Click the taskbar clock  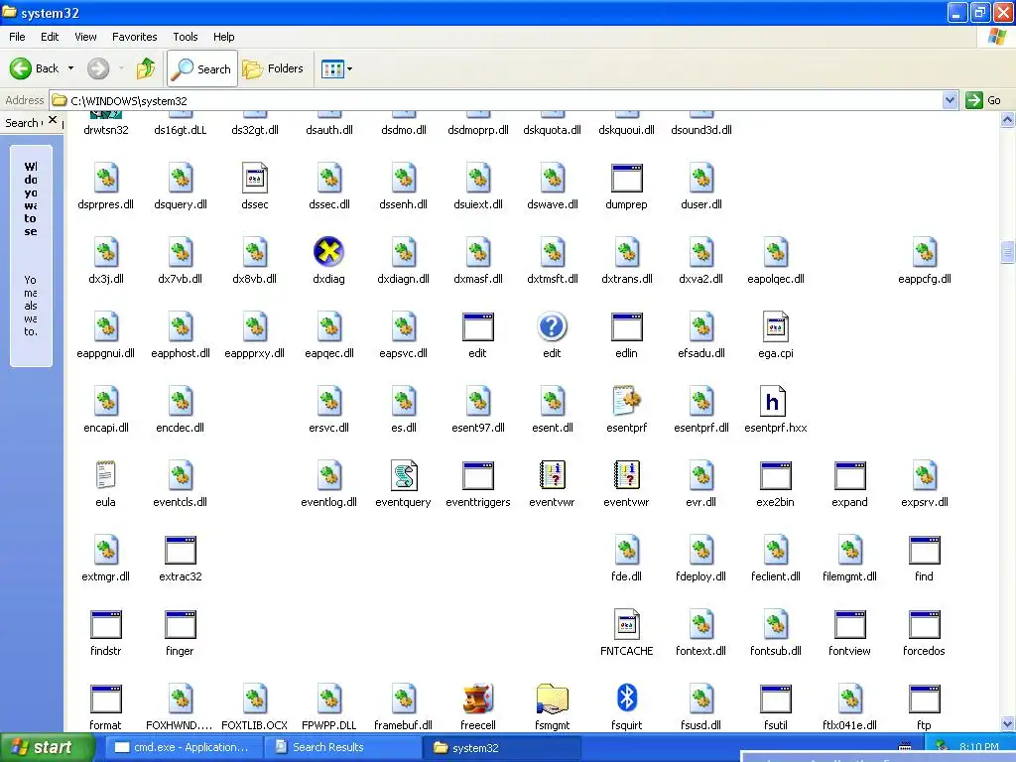click(x=978, y=747)
